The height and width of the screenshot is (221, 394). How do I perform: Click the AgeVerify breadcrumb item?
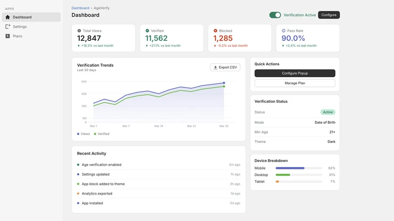tap(101, 8)
